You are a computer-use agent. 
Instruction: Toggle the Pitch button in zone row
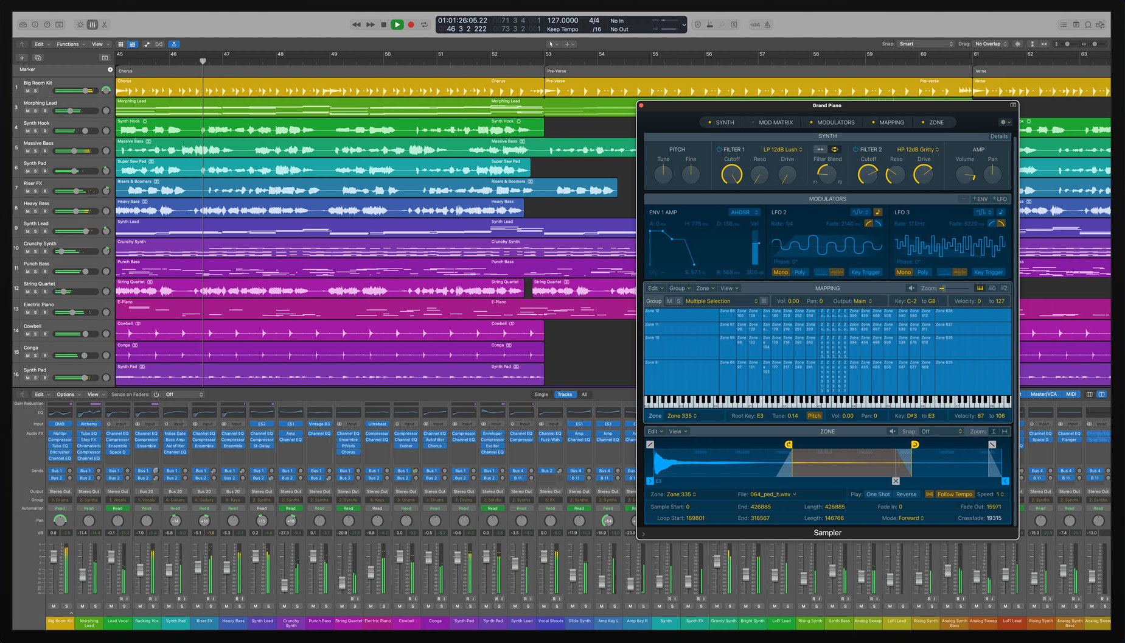814,416
